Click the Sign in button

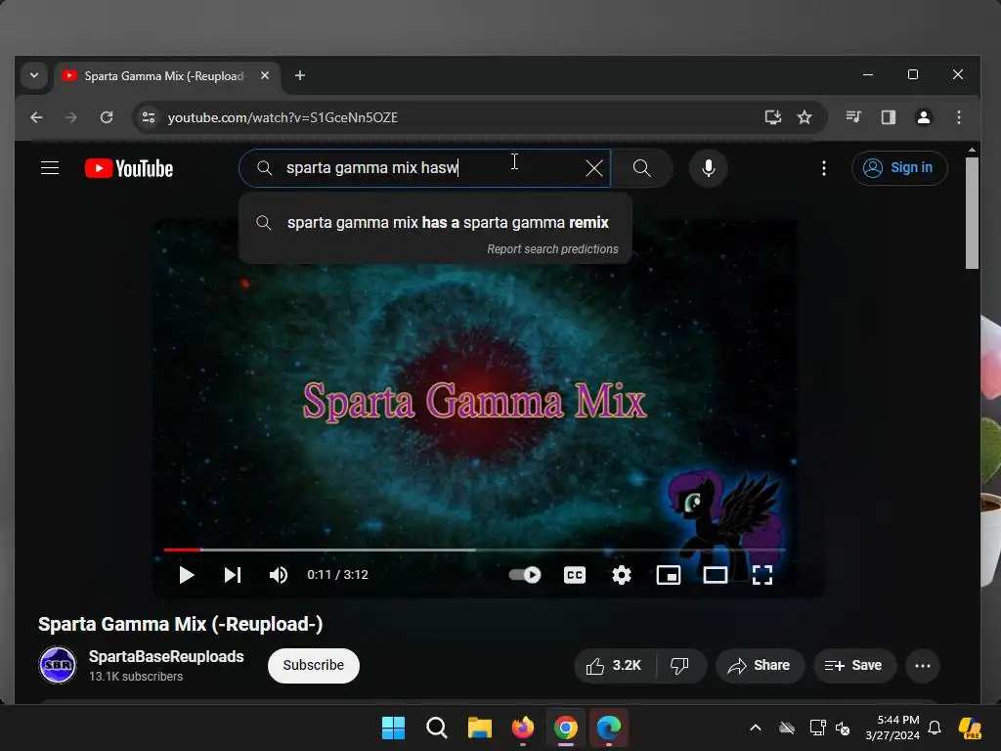coord(899,168)
